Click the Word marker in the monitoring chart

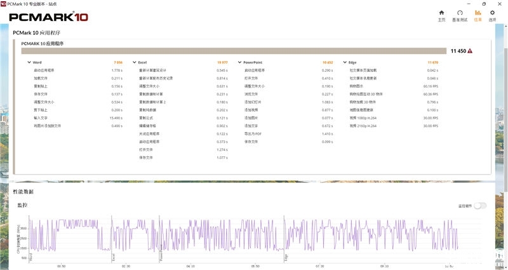tap(31, 258)
